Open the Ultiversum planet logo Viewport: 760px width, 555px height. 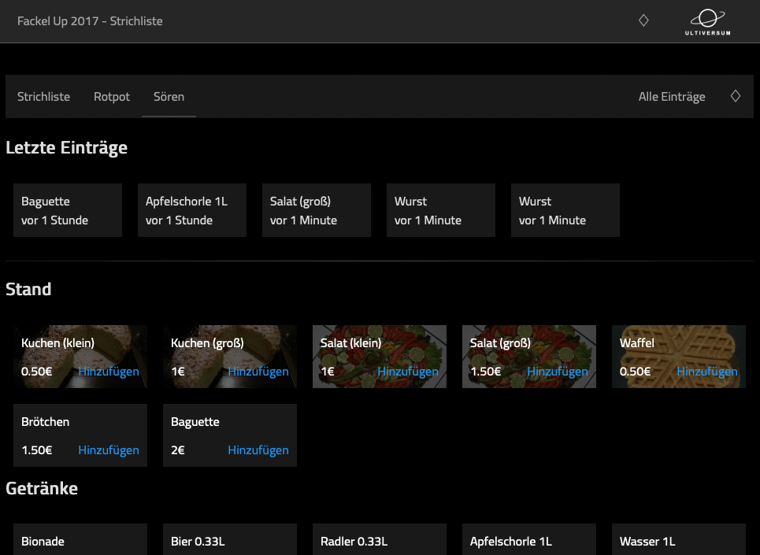coord(706,20)
